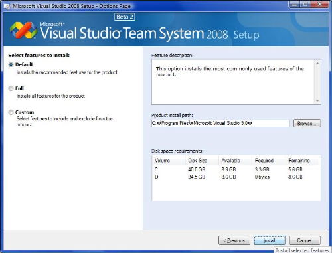Click the Remaining column header

[x=302, y=161]
